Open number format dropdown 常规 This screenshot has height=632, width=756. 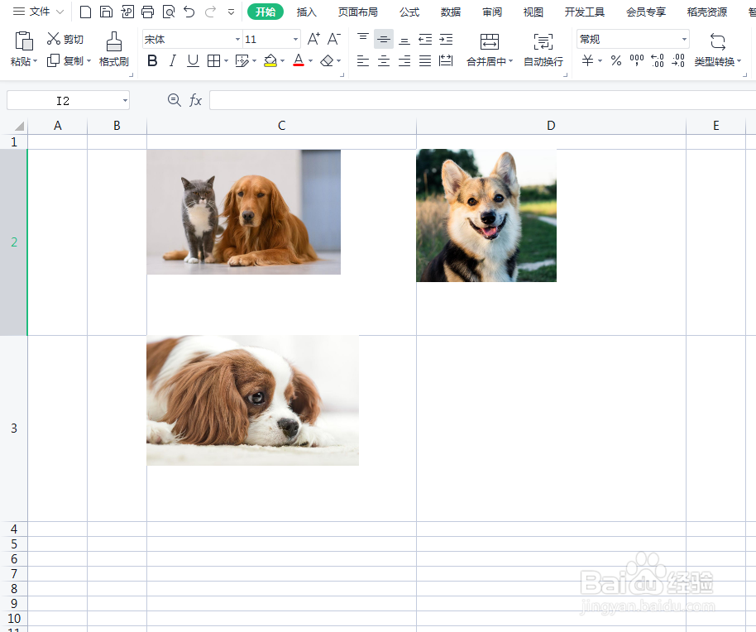pos(684,40)
